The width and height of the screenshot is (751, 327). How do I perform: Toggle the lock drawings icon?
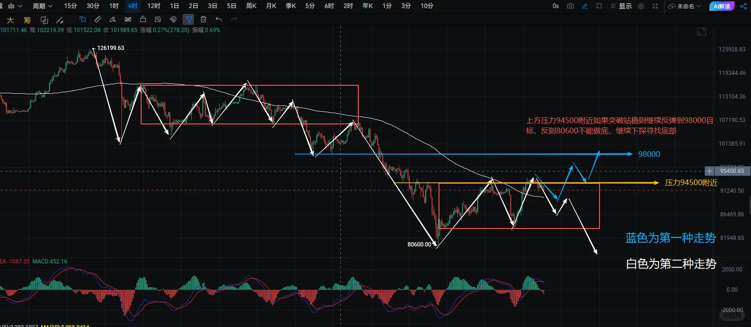143,19
